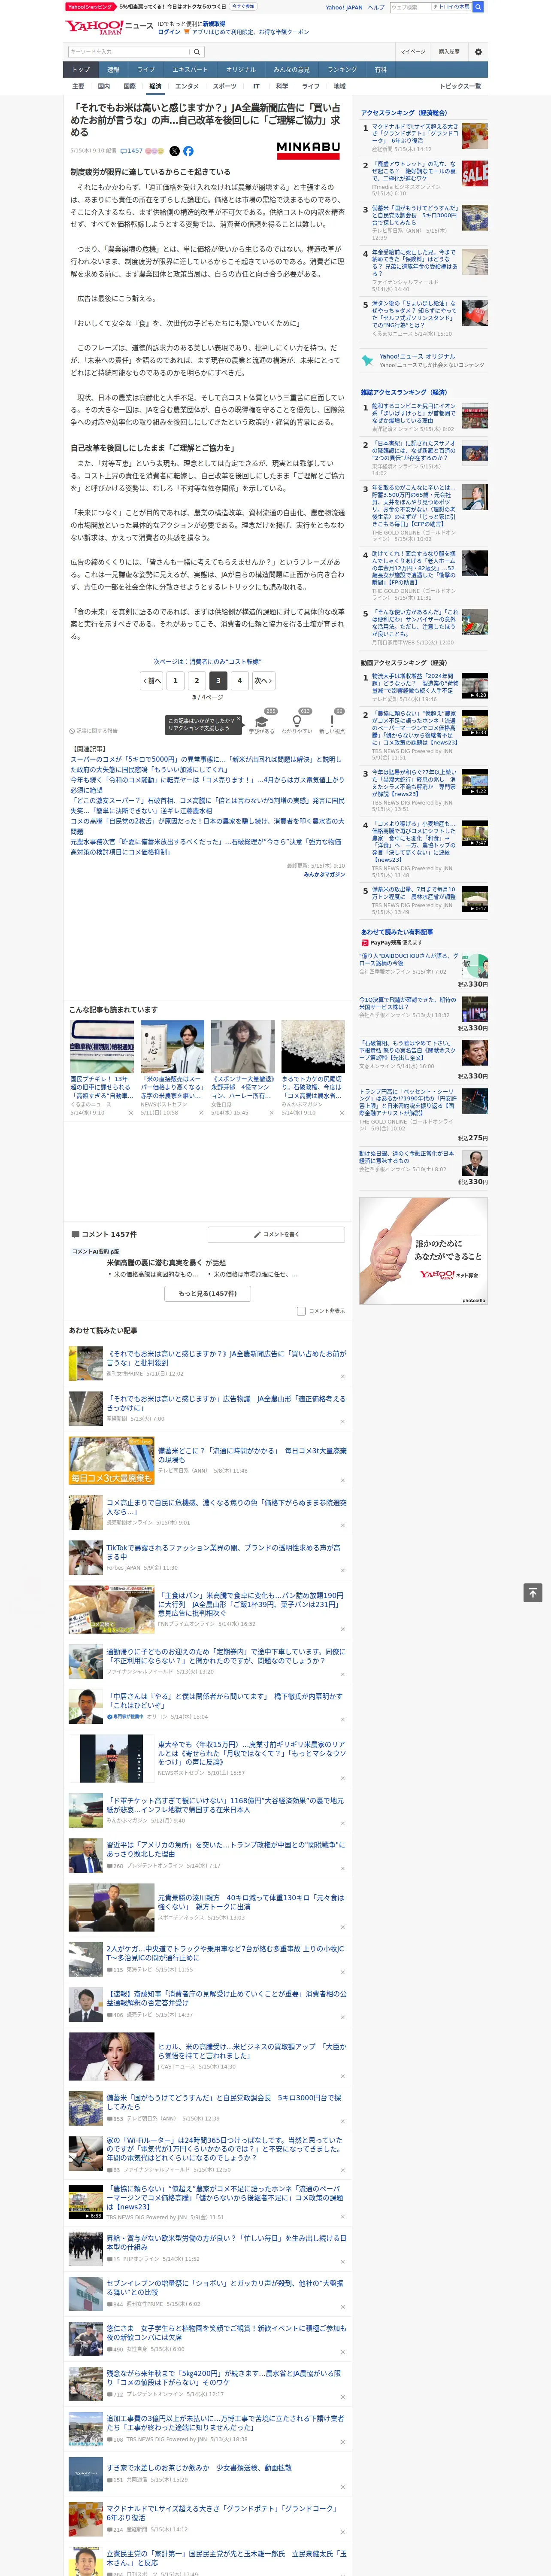Open マイページ link
The image size is (551, 2576).
(x=413, y=52)
